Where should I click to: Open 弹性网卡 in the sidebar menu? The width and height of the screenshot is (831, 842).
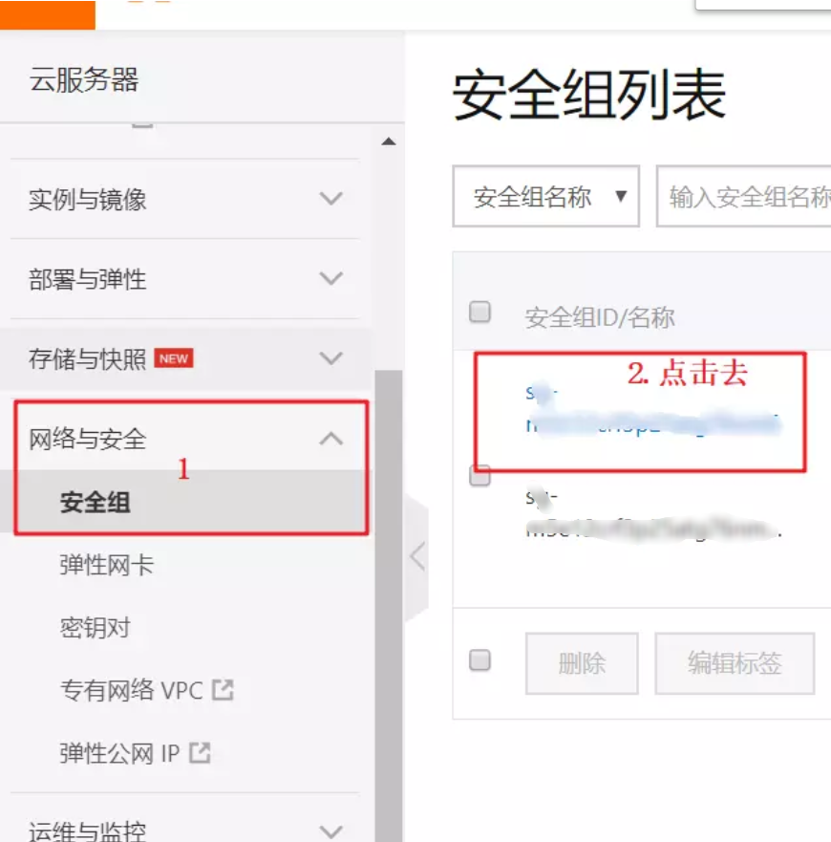pyautogui.click(x=107, y=565)
